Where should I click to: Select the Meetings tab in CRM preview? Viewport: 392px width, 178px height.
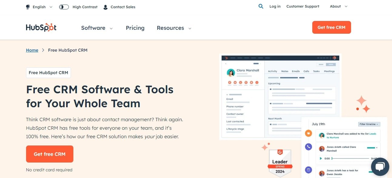click(329, 71)
